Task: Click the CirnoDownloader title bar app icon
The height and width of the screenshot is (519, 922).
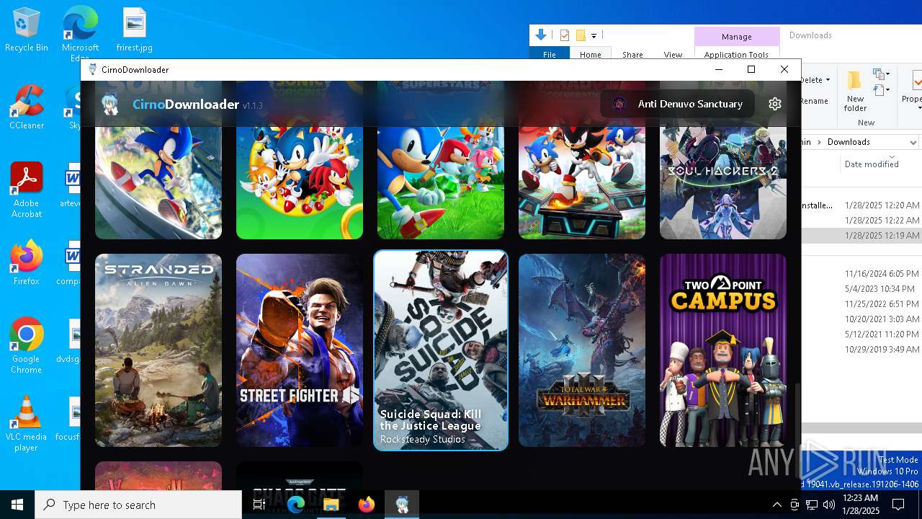Action: point(92,69)
